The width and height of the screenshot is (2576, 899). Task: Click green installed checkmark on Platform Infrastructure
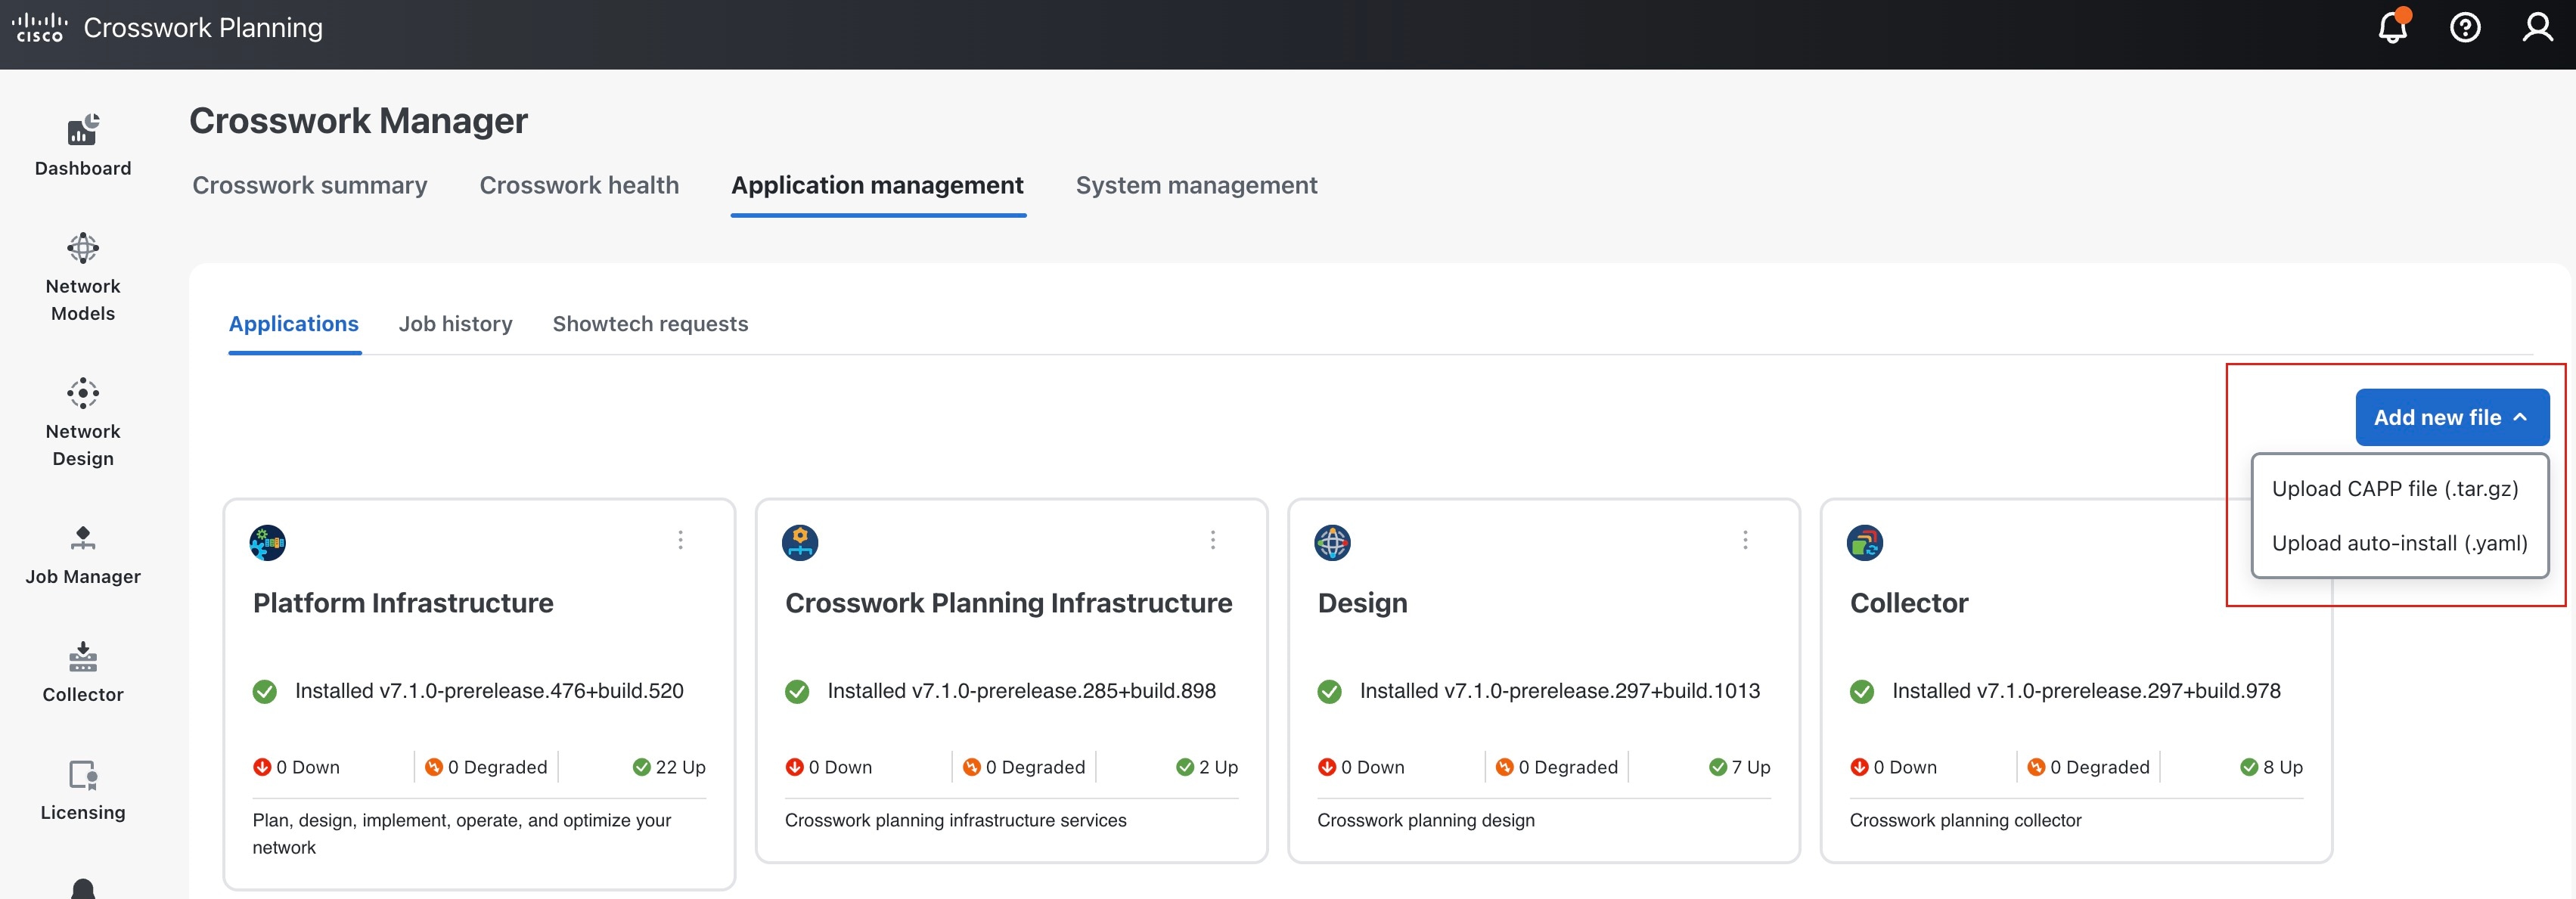(x=265, y=692)
